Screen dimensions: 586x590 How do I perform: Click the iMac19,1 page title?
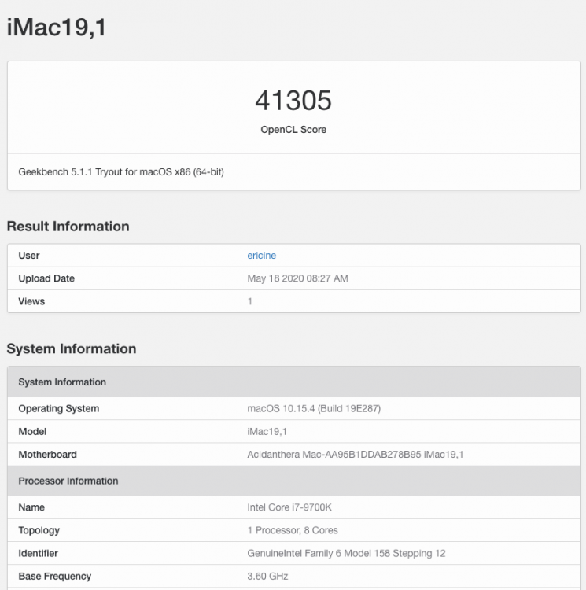coord(57,28)
